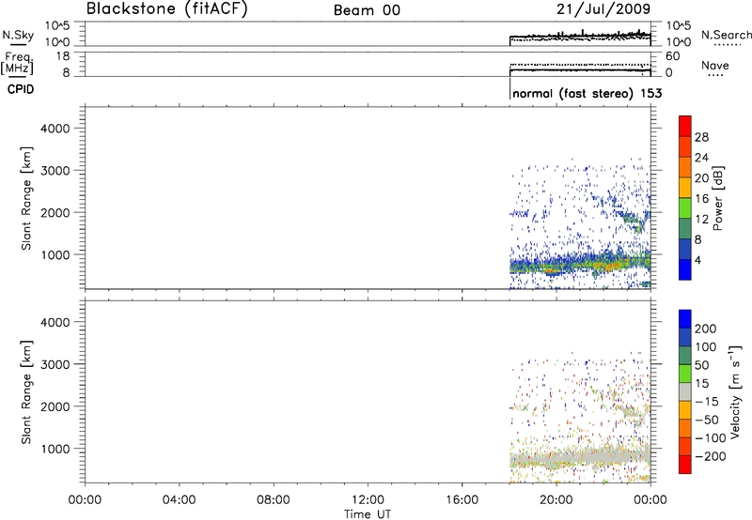This screenshot has width=752, height=520.
Task: Click the 'Slant Range [km]' label of velocity panel
Action: [26, 392]
